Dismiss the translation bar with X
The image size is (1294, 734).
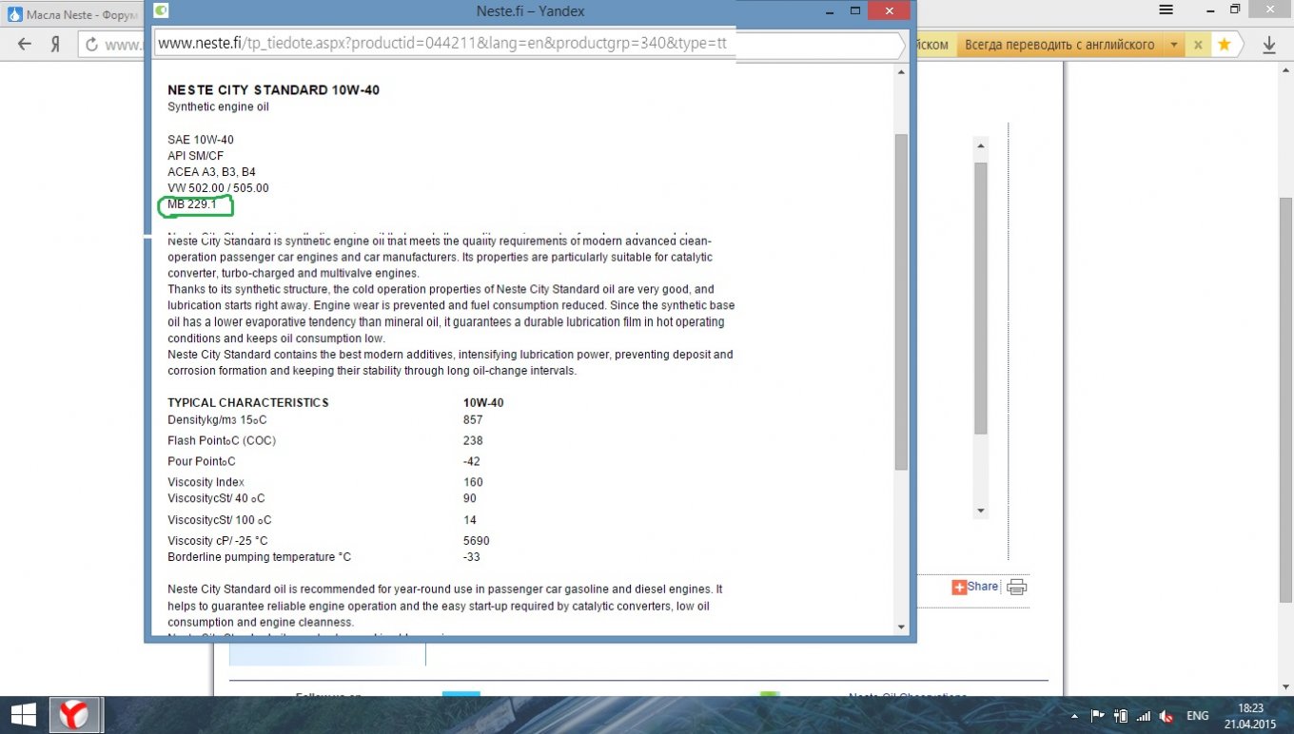tap(1199, 45)
